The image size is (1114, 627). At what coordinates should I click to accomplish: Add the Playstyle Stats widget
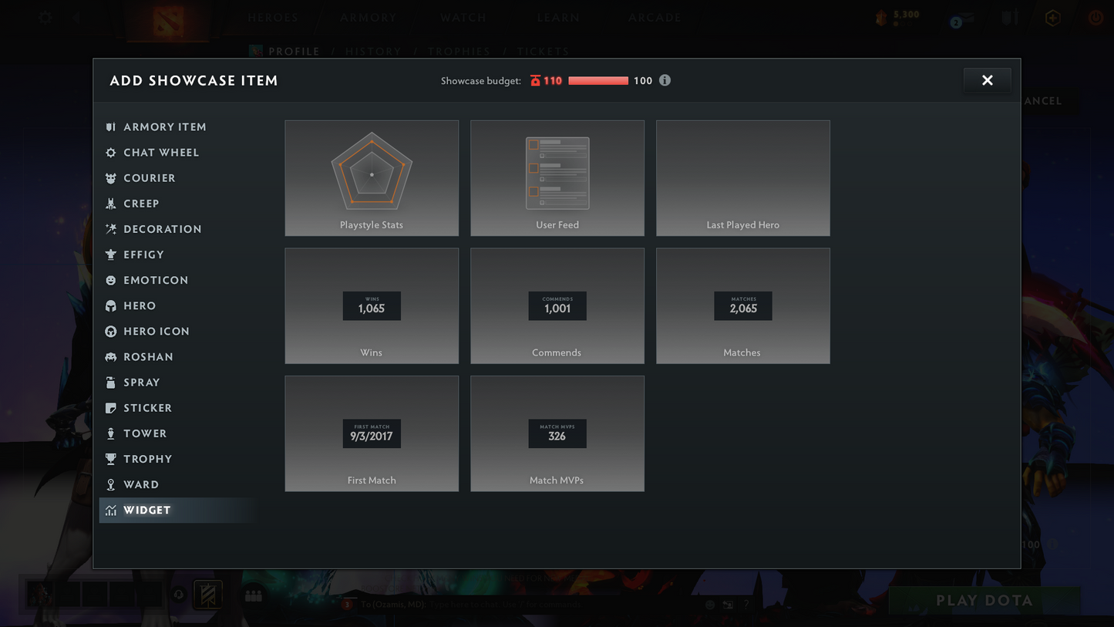[x=372, y=178]
